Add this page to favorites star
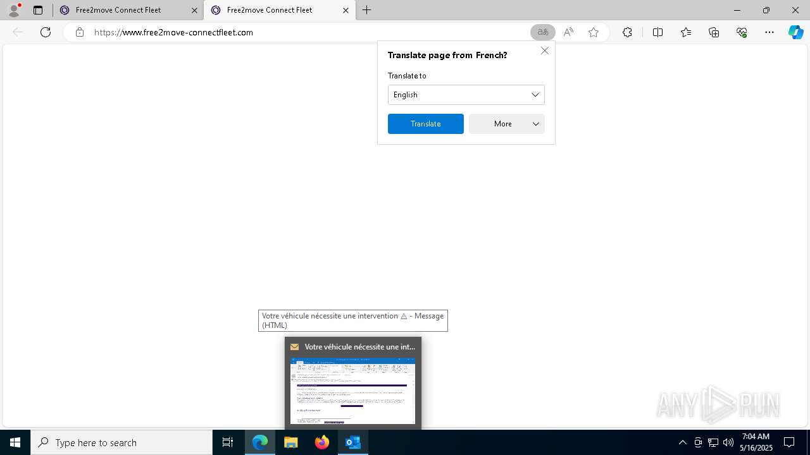The image size is (810, 455). click(594, 32)
